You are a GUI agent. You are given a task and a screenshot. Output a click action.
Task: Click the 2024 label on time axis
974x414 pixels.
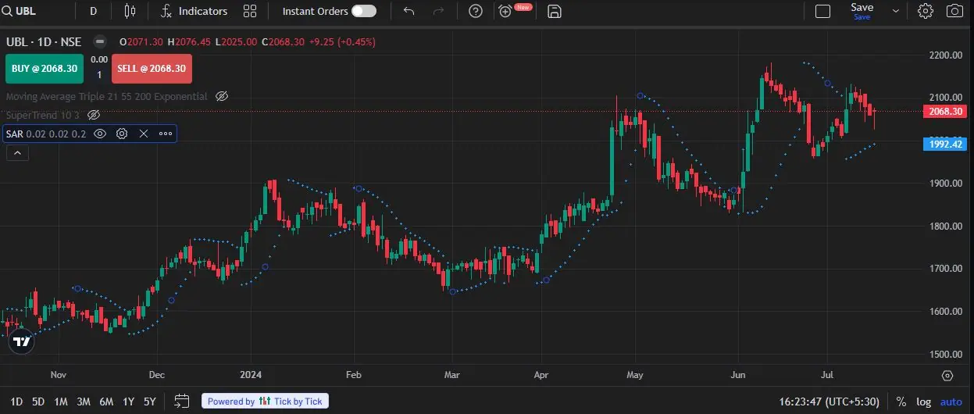click(x=252, y=375)
